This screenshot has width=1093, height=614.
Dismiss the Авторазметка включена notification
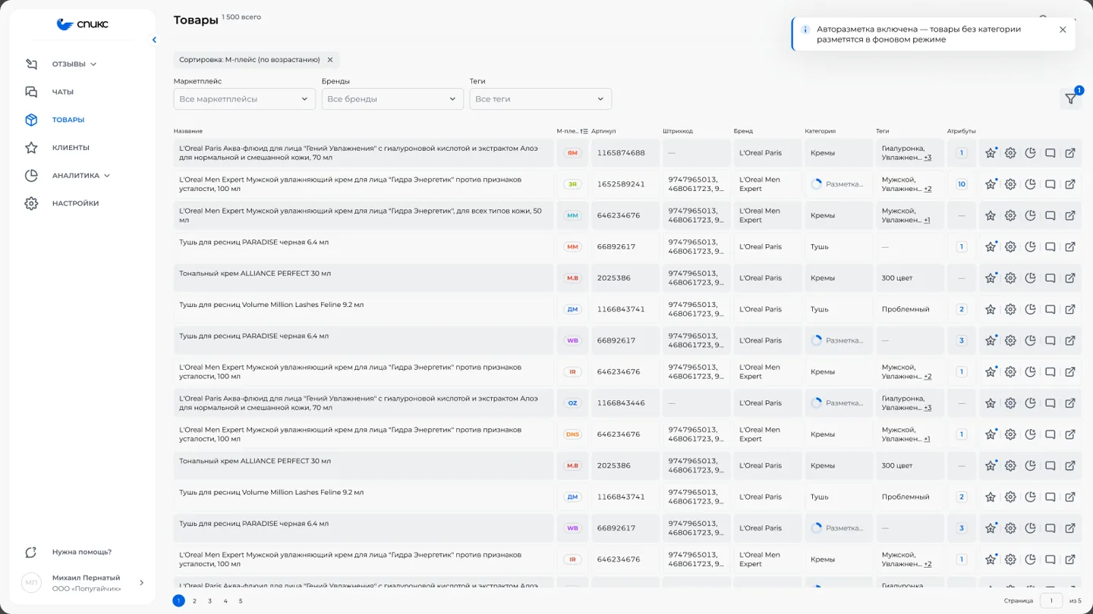tap(1063, 30)
